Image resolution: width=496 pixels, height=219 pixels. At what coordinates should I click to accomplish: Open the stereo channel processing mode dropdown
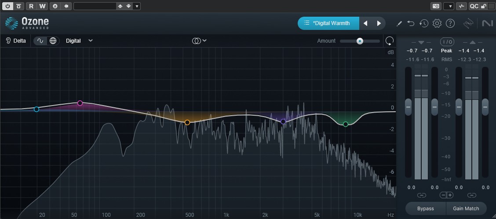(199, 41)
